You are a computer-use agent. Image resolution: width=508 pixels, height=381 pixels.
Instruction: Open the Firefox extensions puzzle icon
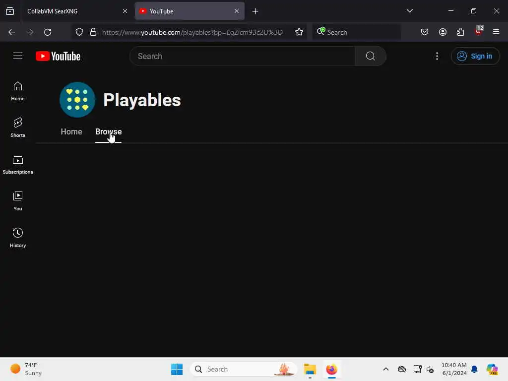click(x=460, y=32)
